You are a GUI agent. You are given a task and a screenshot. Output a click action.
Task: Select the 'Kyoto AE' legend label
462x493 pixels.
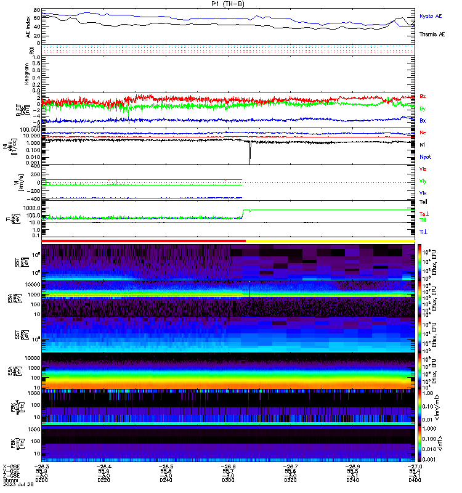(431, 16)
